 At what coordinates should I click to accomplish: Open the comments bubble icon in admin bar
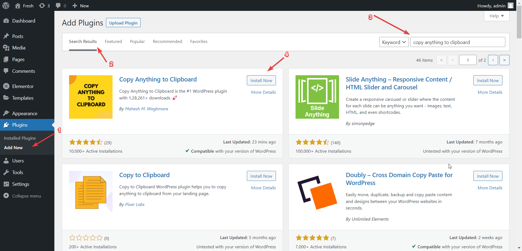coord(58,6)
